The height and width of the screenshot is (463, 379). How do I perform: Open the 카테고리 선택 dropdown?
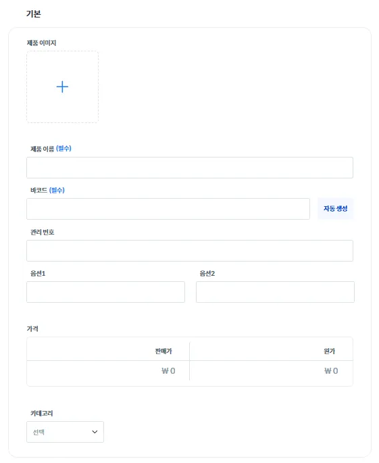coord(65,432)
